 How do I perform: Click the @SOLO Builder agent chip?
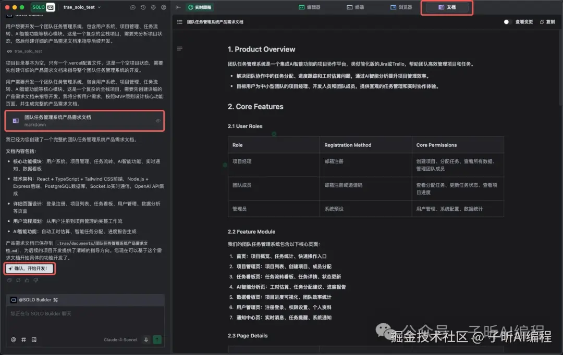point(32,300)
